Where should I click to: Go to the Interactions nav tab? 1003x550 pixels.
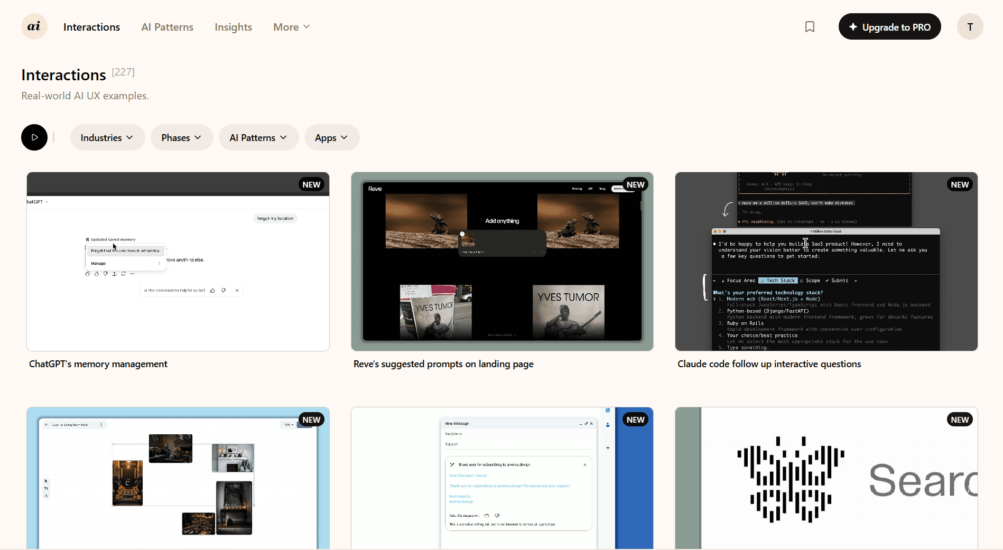91,27
